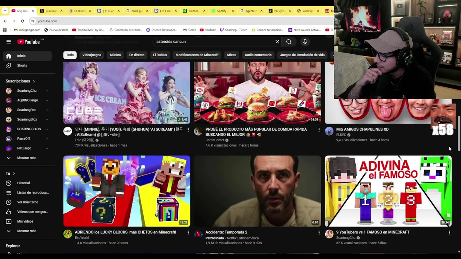Screen dimensions: 461x259
Task: Open Vídeos que me gustan
Action: (x=27, y=212)
